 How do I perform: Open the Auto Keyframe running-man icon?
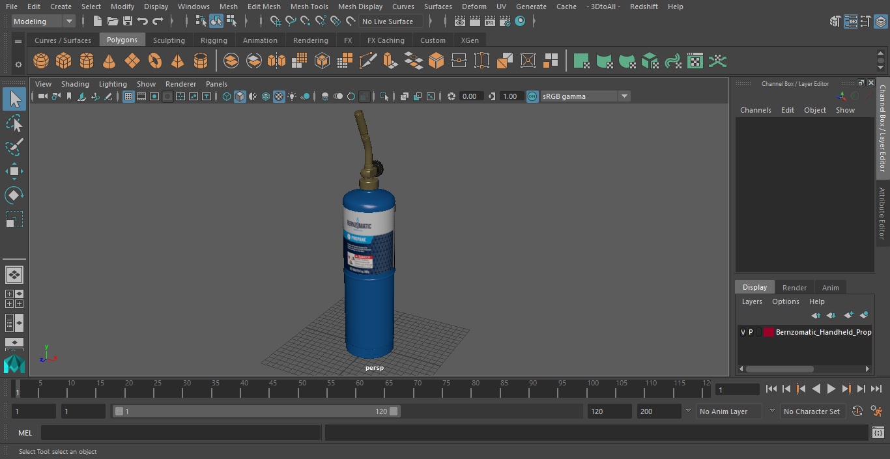click(876, 411)
